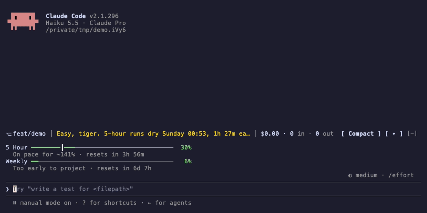Click the "medium" effort level text
The height and width of the screenshot is (213, 427).
pos(366,175)
